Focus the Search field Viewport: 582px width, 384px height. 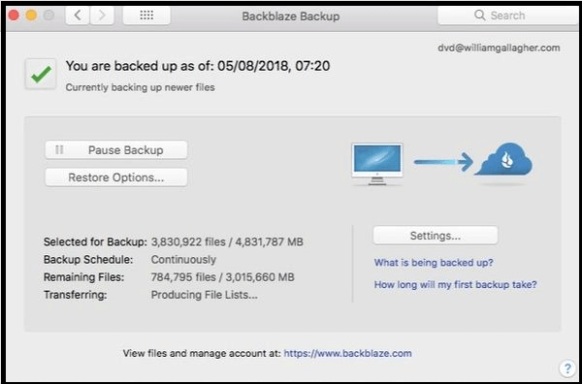(x=507, y=16)
